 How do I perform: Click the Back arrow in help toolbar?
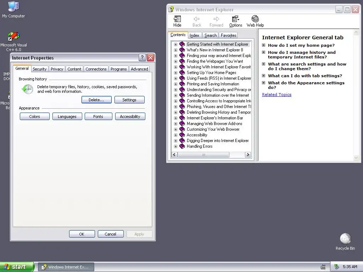[x=197, y=19]
